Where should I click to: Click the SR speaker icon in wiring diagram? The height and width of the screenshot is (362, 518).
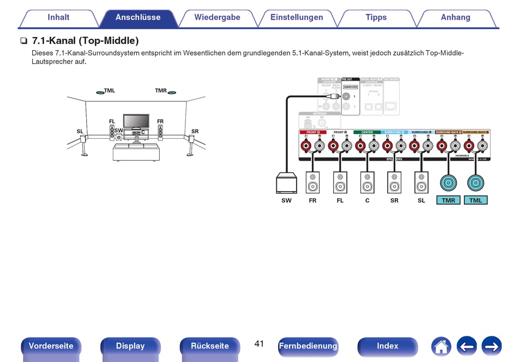click(x=394, y=182)
